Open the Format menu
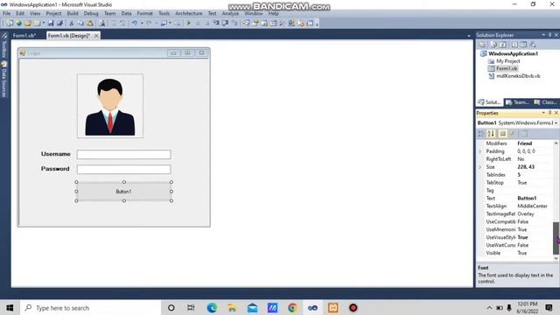The height and width of the screenshot is (315, 560). [144, 13]
